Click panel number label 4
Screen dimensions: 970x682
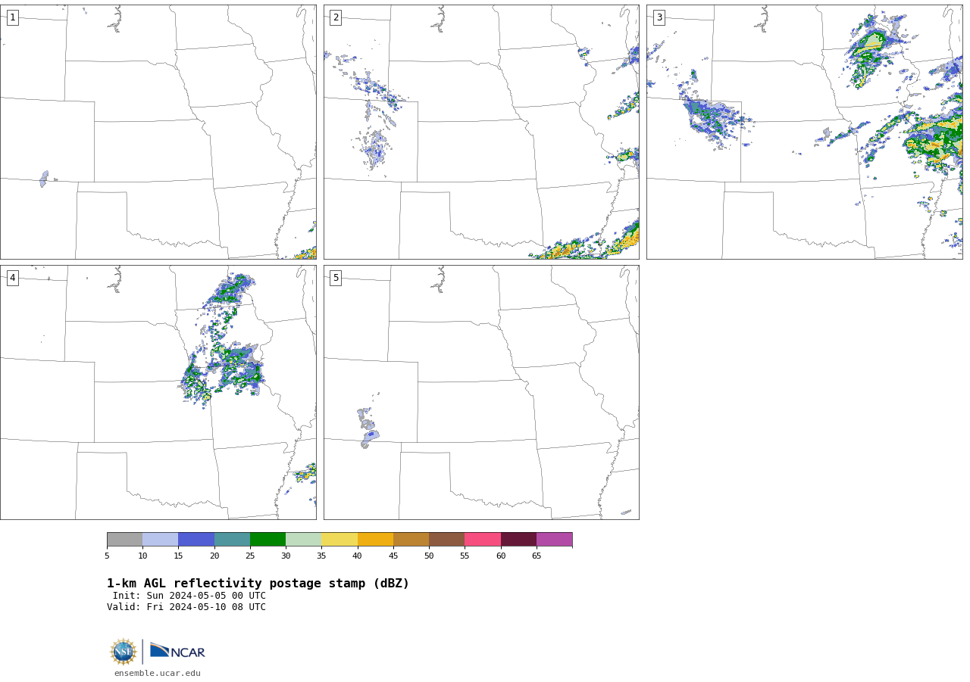13,278
